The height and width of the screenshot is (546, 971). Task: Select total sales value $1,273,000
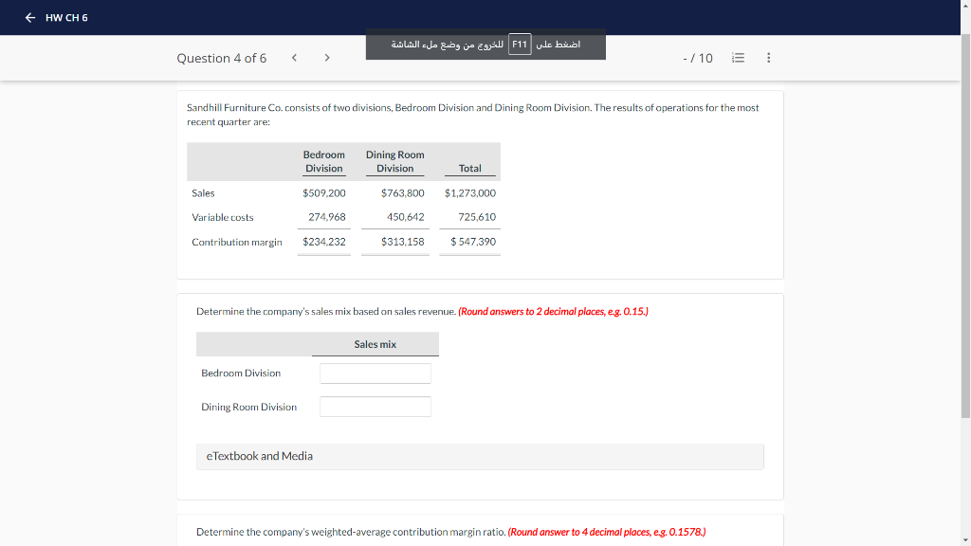tap(470, 193)
